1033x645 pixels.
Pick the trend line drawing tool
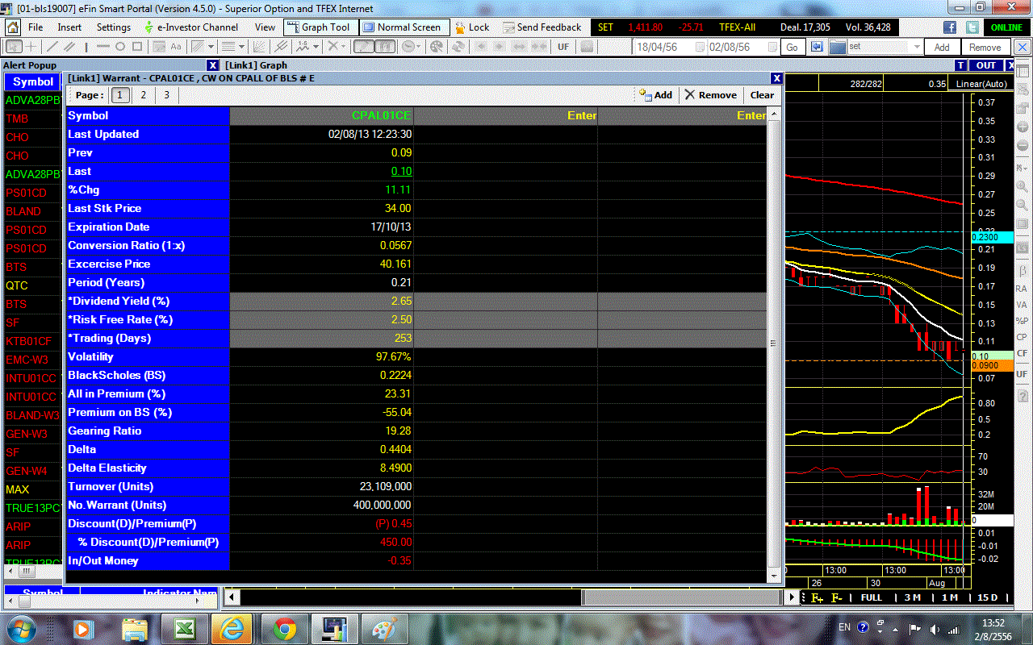click(x=53, y=47)
